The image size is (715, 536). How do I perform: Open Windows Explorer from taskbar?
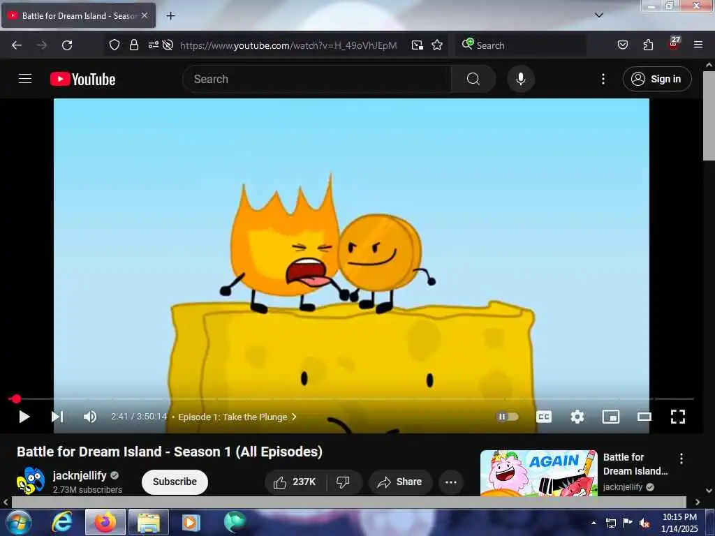click(x=149, y=522)
